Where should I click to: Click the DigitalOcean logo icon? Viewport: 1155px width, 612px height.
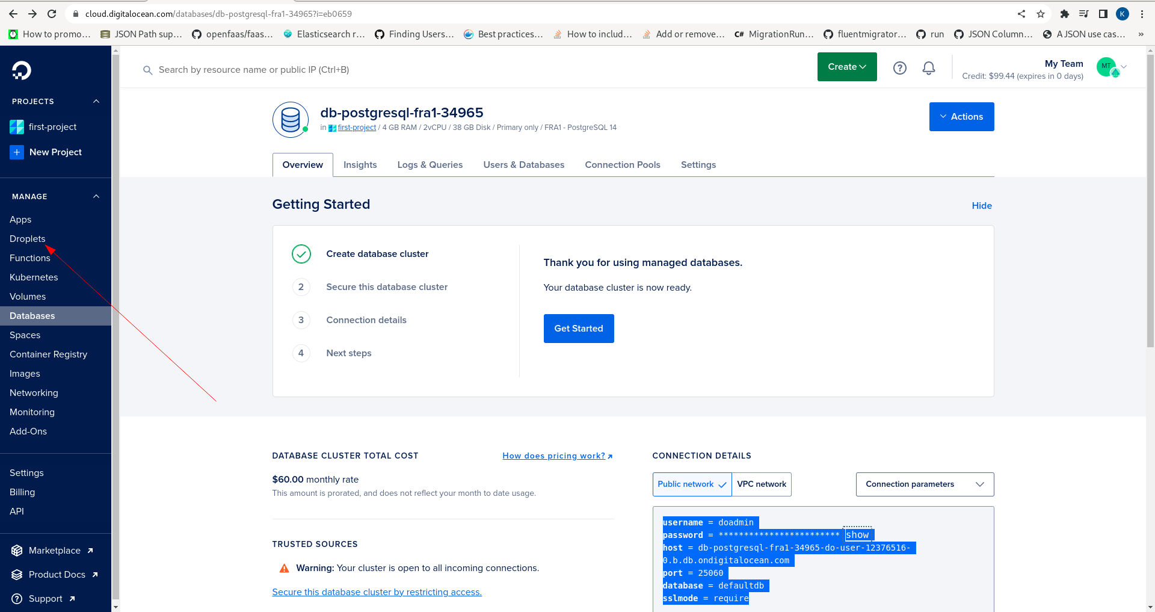pos(21,70)
